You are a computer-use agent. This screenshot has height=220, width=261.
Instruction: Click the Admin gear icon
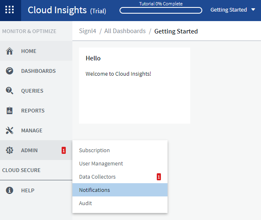[10, 150]
